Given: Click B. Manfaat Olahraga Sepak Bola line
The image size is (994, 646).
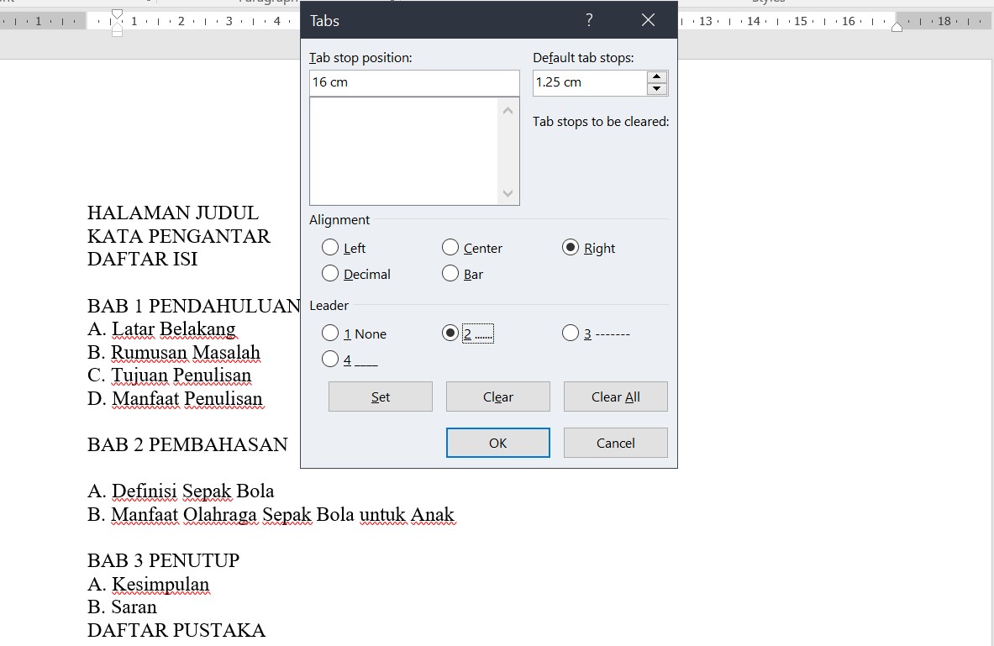Looking at the screenshot, I should pos(271,515).
